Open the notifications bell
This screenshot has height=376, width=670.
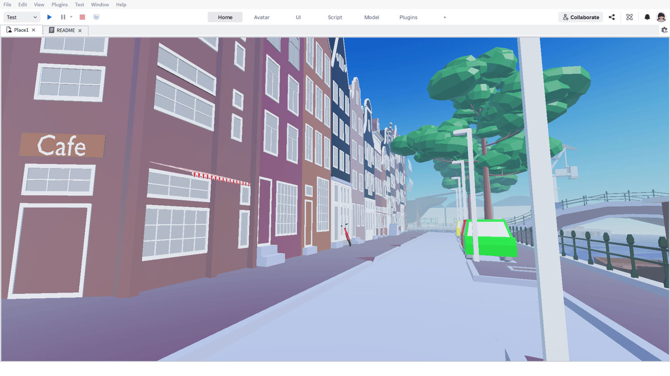pos(647,17)
